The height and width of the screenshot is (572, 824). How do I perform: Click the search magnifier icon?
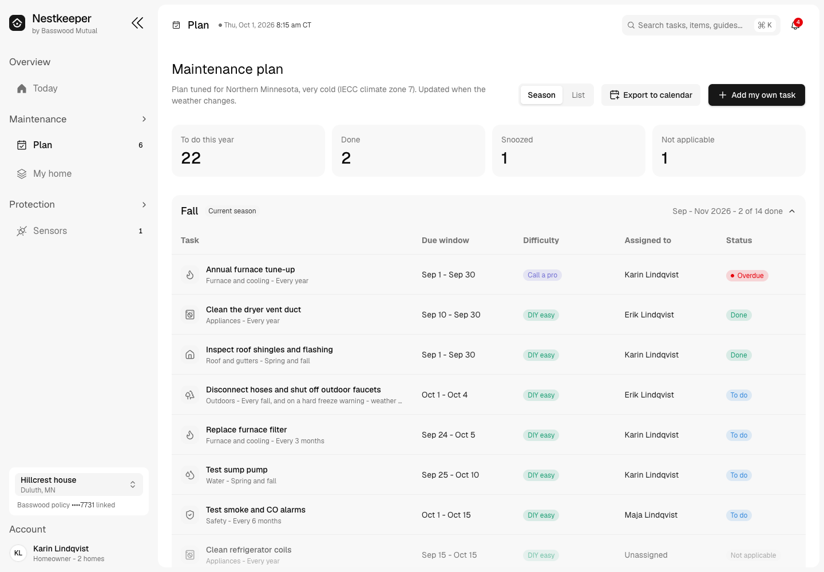tap(631, 25)
